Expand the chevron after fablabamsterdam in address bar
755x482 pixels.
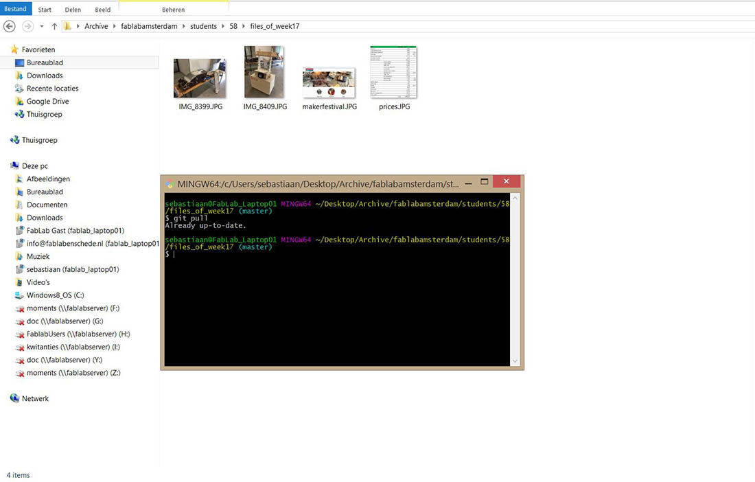pyautogui.click(x=184, y=26)
